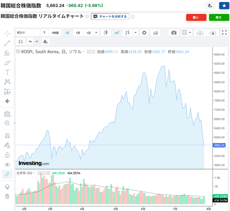This screenshot has width=230, height=211.
Task: Select the long position projection tool
Action: pyautogui.click(x=7, y=92)
